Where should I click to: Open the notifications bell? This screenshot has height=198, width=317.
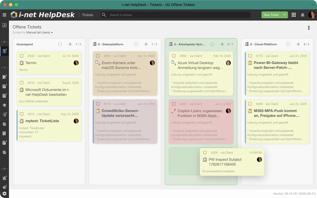(303, 15)
